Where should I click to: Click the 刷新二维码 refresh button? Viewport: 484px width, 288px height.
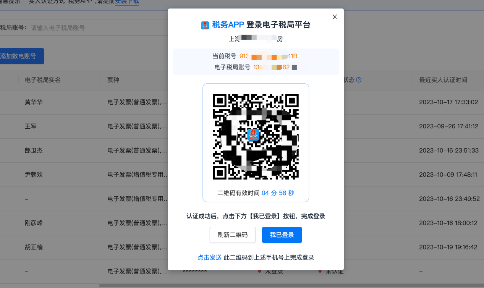click(232, 235)
